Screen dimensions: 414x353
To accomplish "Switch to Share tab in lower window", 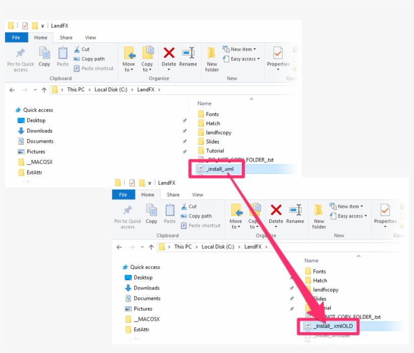I will tap(173, 195).
